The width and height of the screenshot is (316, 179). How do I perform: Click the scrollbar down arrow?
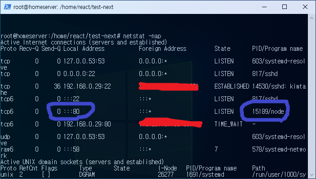pos(312,175)
